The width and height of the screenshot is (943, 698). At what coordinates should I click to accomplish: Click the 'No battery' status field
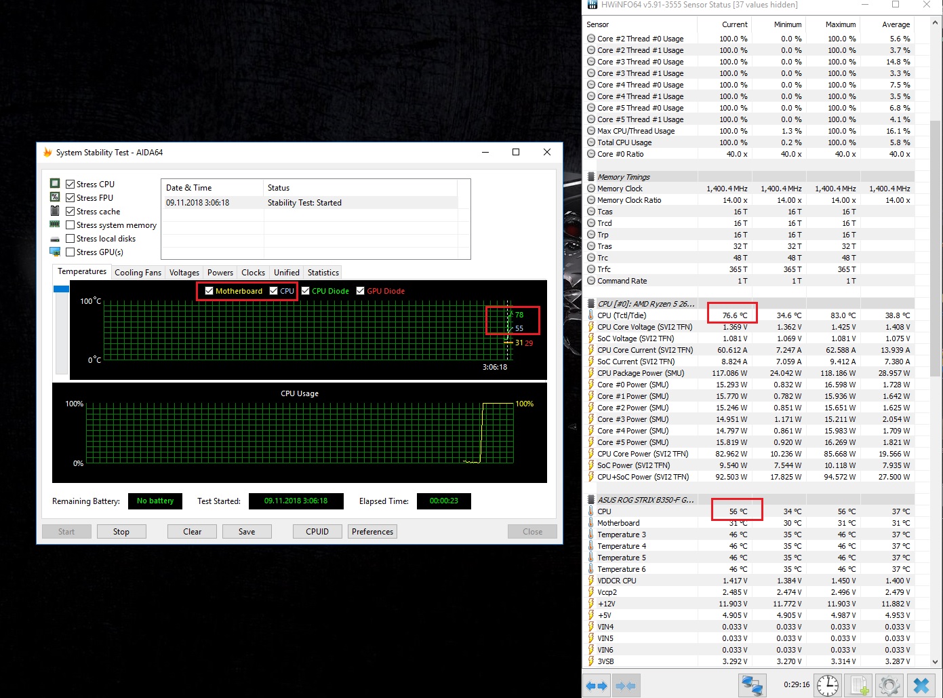(x=155, y=501)
